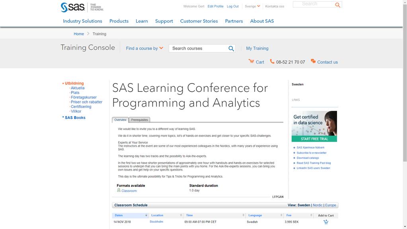Click the Edit Profile link
This screenshot has width=407, height=229.
click(x=216, y=6)
